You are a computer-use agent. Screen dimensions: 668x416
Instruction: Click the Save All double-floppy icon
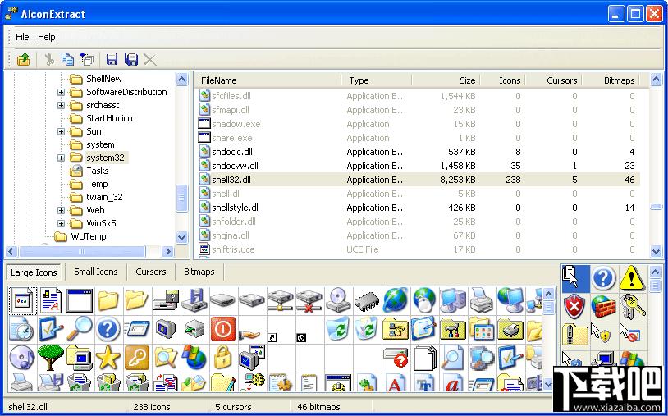130,59
